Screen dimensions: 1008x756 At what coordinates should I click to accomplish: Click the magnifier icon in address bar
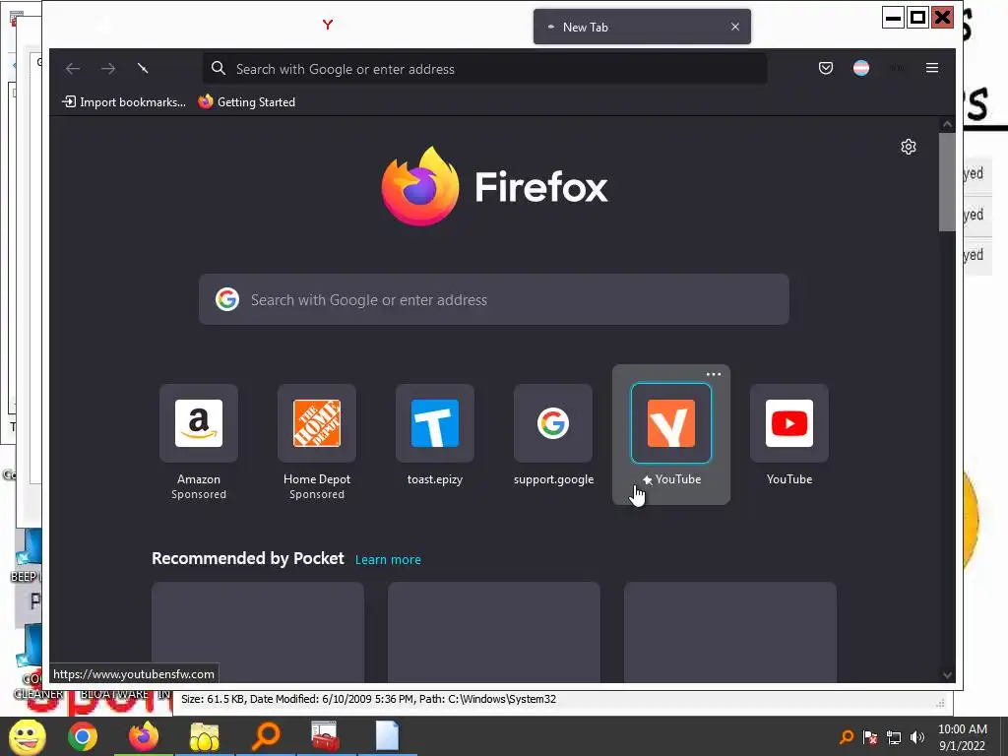pos(219,68)
